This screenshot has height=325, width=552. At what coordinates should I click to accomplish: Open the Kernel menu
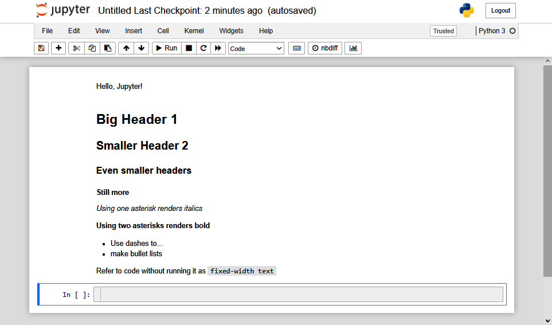coord(194,31)
